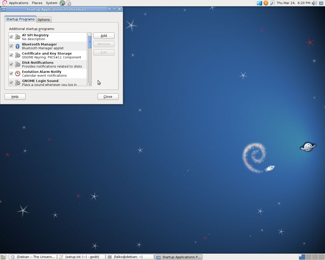Click the blue cursor tray icon

pos(259,3)
